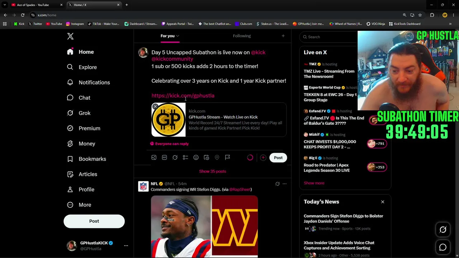
Task: Select the Home / X browser tab
Action: pyautogui.click(x=94, y=5)
